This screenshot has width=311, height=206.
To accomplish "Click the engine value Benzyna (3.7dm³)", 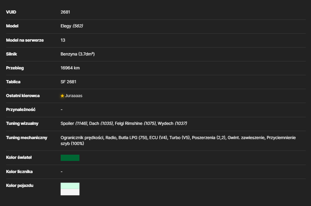I will (x=78, y=54).
